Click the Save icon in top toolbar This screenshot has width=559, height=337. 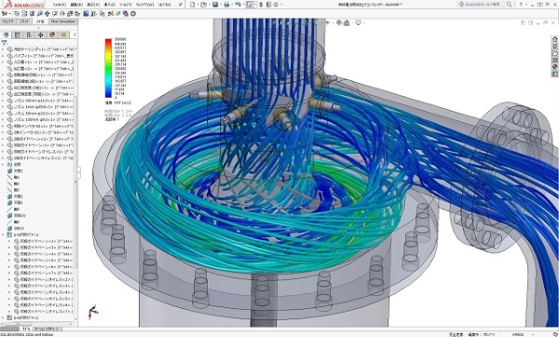(215, 5)
